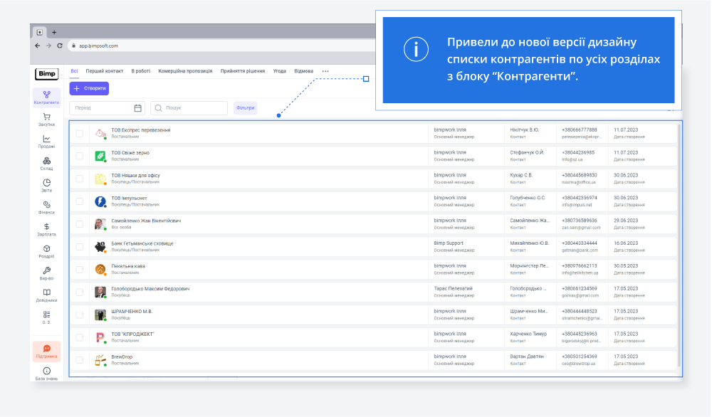Go to the Склад warehouse section
This screenshot has width=712, height=417.
tap(46, 162)
